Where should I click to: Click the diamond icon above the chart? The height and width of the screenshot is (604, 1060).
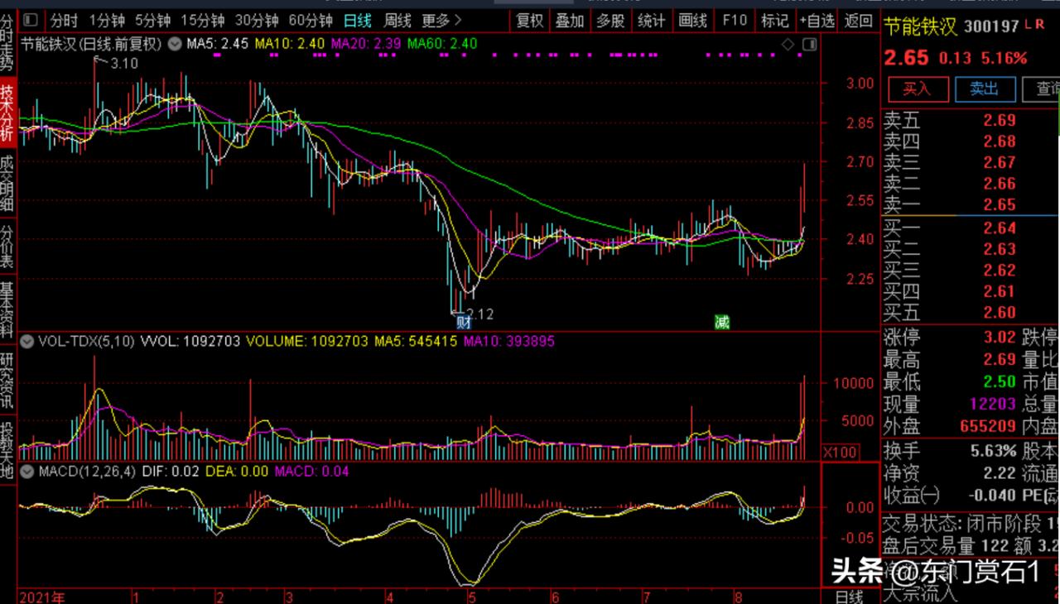(788, 43)
